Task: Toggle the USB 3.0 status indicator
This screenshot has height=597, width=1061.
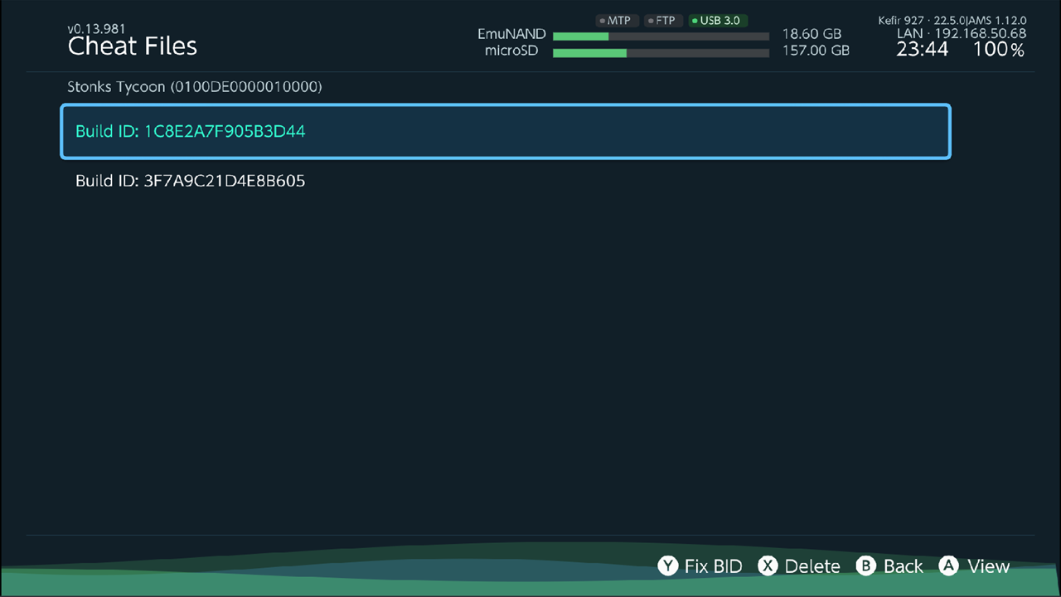Action: 718,21
